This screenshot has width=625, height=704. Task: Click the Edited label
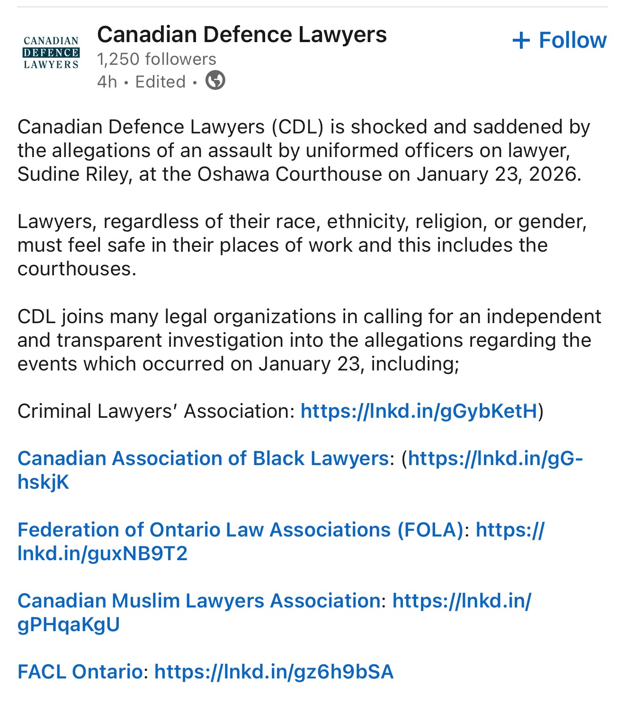point(161,82)
